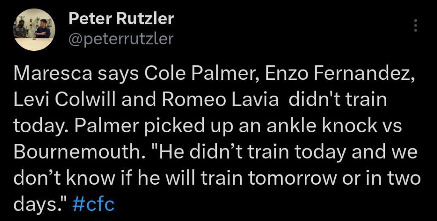This screenshot has width=437, height=221.
Task: Click the word "days" before the hashtag
Action: coord(37,204)
